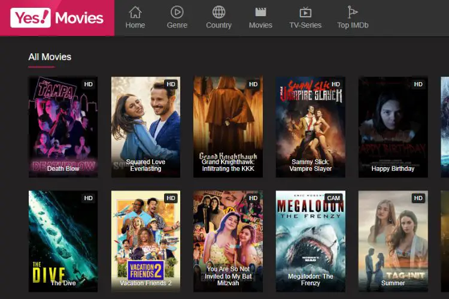The image size is (449, 299).
Task: Open The Dive movie poster
Action: pyautogui.click(x=63, y=241)
